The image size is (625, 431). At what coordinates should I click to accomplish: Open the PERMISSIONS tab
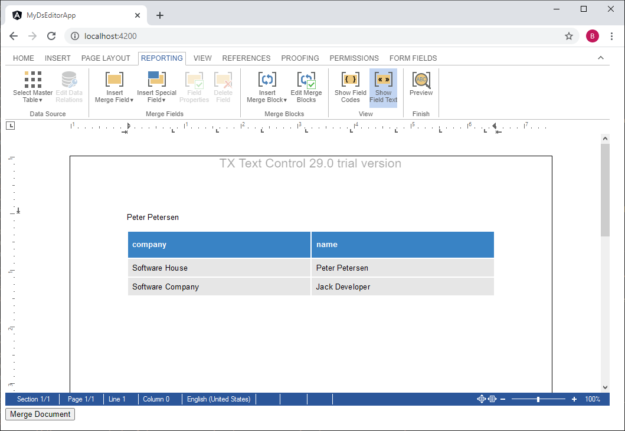pos(354,58)
